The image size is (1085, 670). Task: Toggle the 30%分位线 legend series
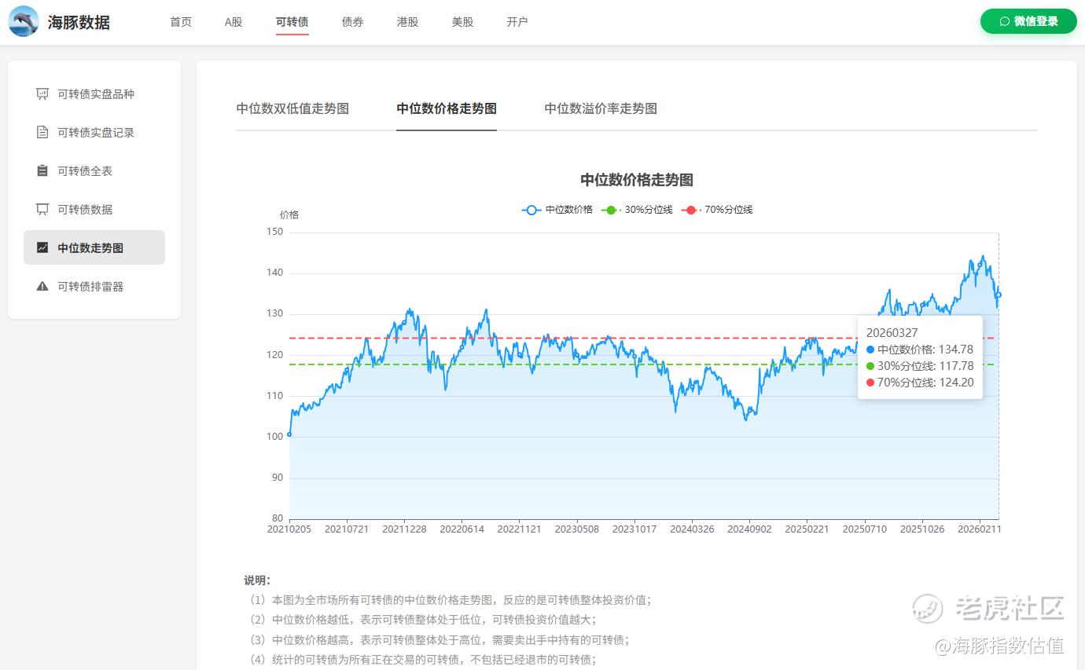(x=637, y=210)
